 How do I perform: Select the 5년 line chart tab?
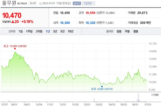coord(63,31)
